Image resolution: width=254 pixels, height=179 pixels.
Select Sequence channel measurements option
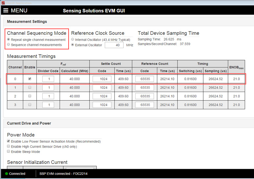[x=9, y=45]
